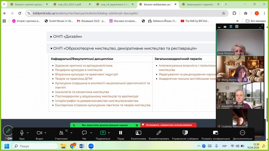The height and width of the screenshot is (151, 269).
Task: Click 'Показать конференцию' icon in Zoom bar
Action: click(x=215, y=133)
